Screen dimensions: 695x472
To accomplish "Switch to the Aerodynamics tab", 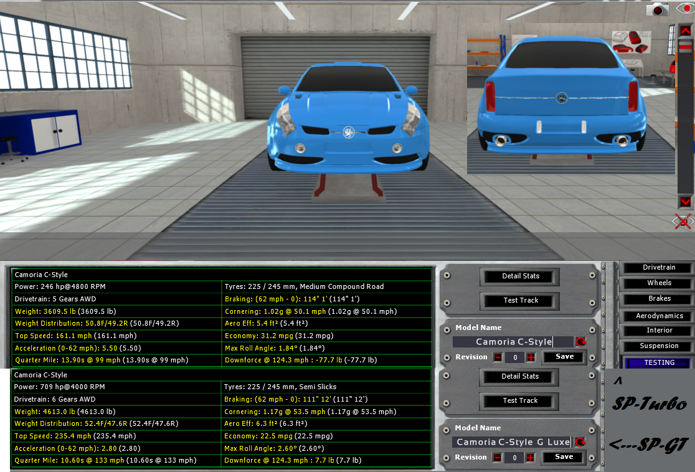I will [x=659, y=316].
